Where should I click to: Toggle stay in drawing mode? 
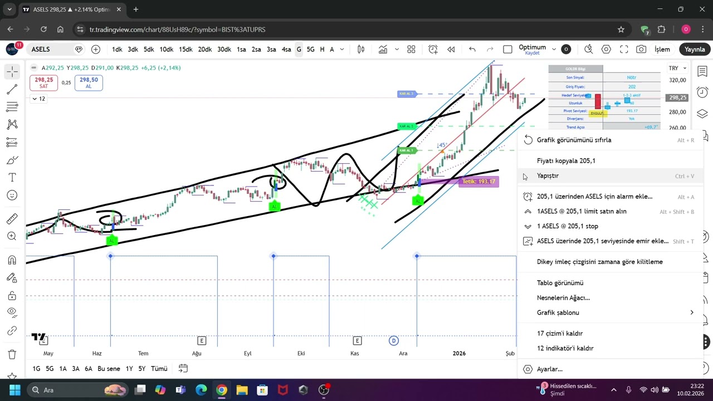tap(12, 278)
